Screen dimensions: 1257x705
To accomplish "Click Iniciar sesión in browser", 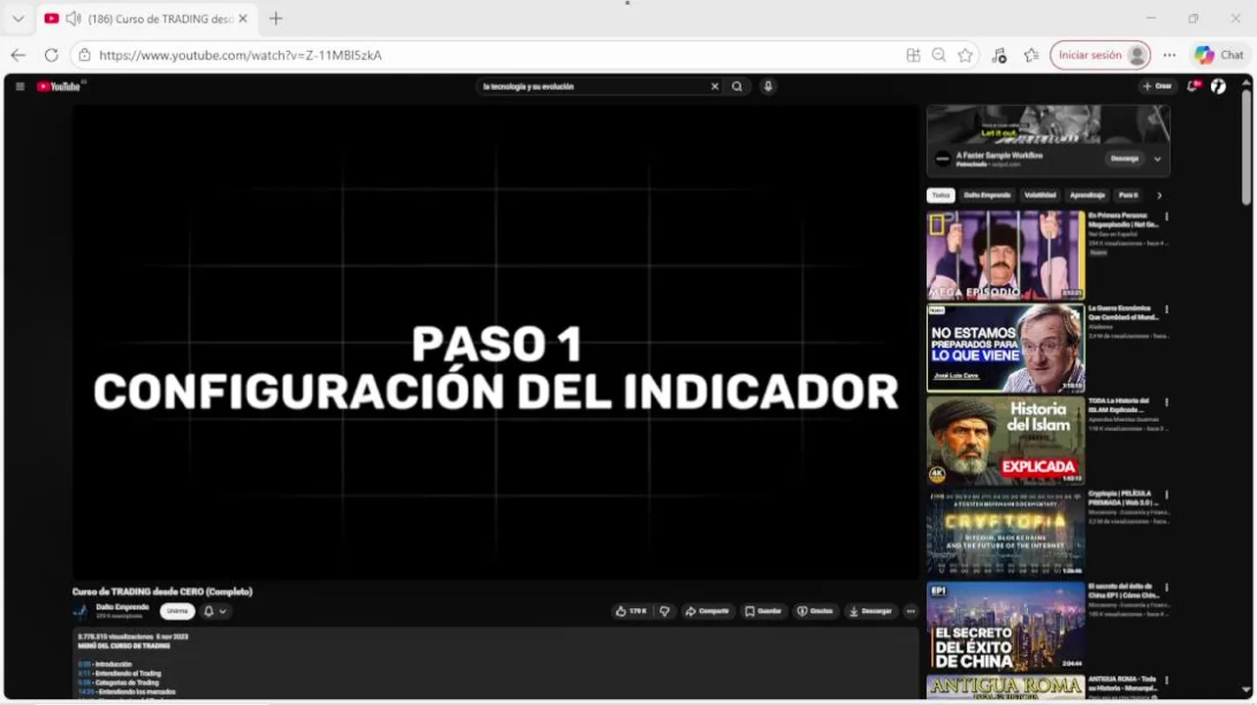I will click(x=1099, y=55).
